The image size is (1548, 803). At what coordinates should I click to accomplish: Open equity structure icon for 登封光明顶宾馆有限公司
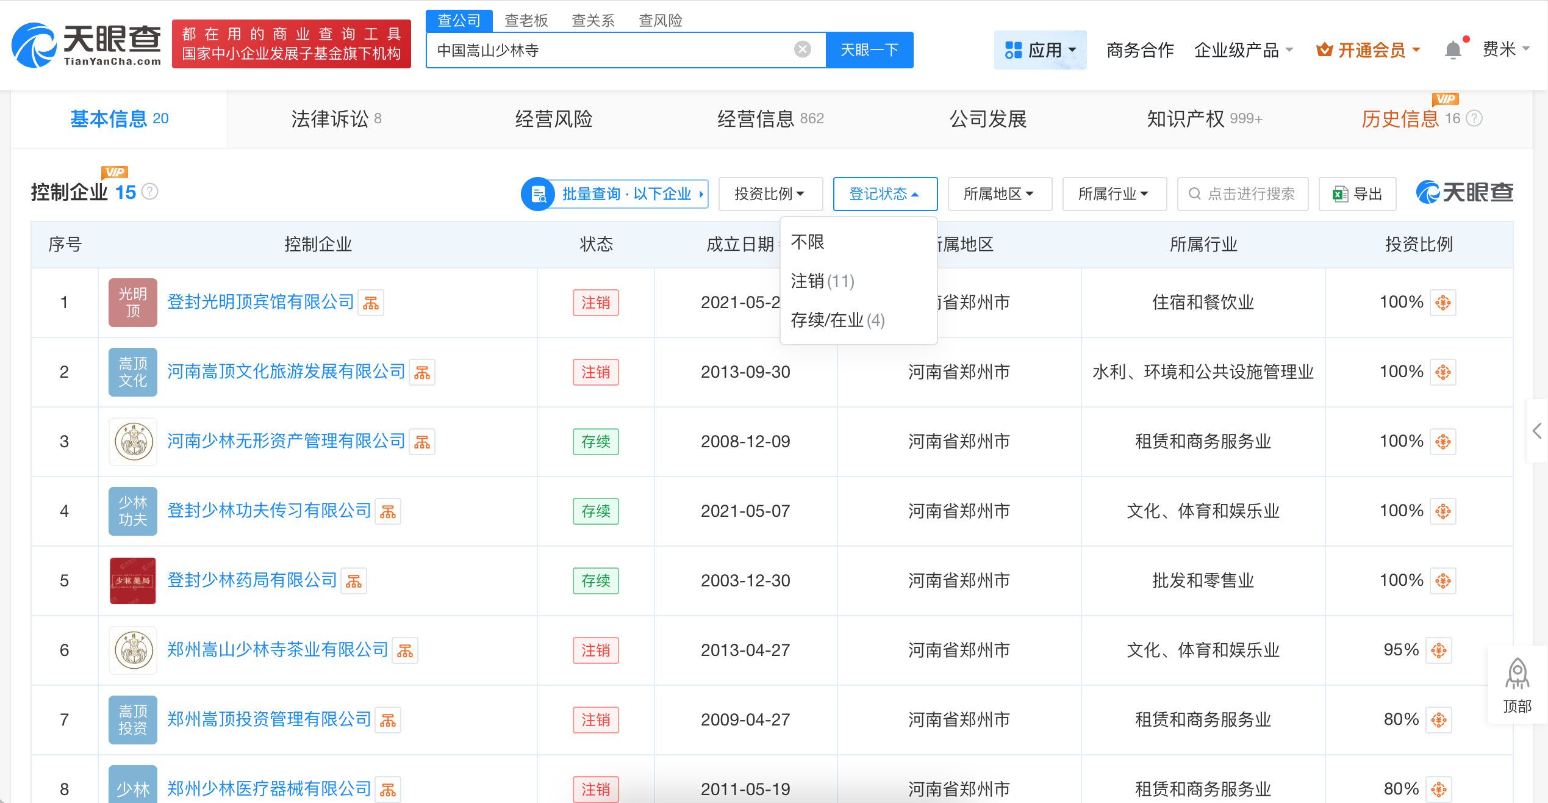[x=371, y=303]
